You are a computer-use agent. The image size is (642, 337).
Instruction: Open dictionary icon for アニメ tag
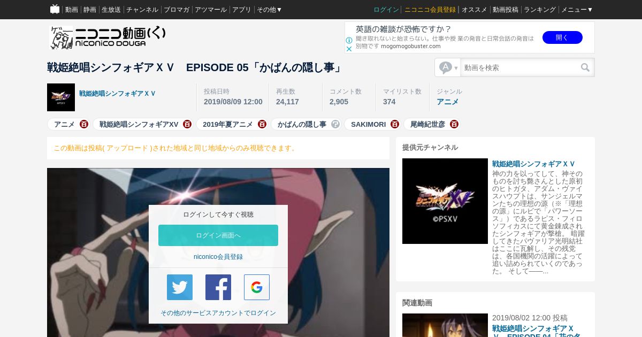(x=84, y=124)
